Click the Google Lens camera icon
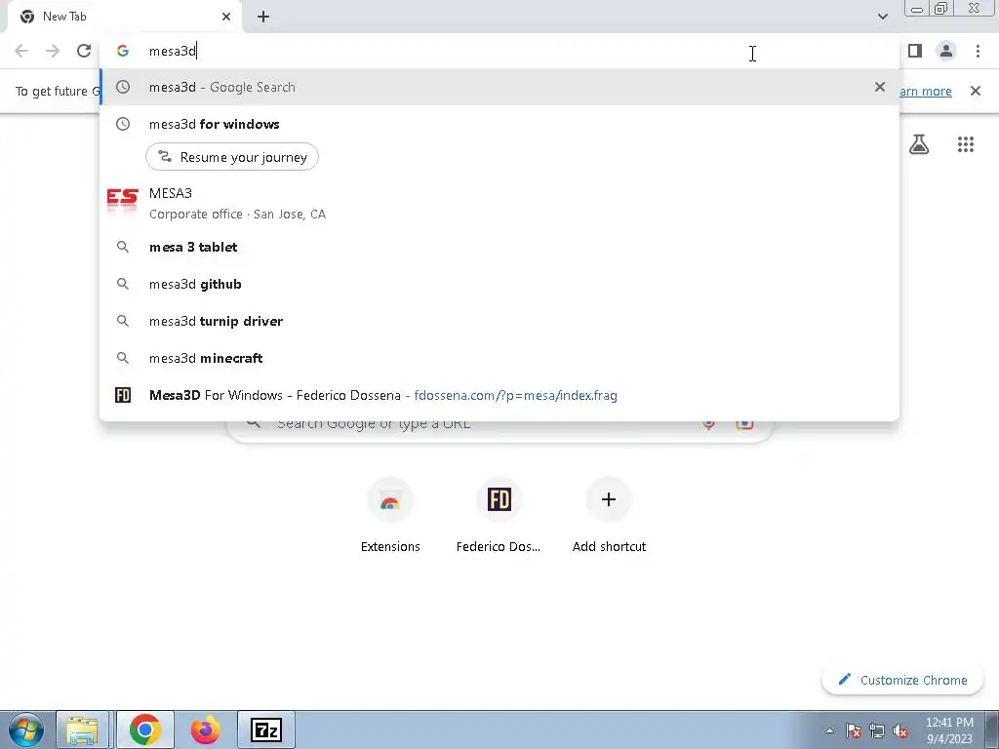 [x=744, y=424]
